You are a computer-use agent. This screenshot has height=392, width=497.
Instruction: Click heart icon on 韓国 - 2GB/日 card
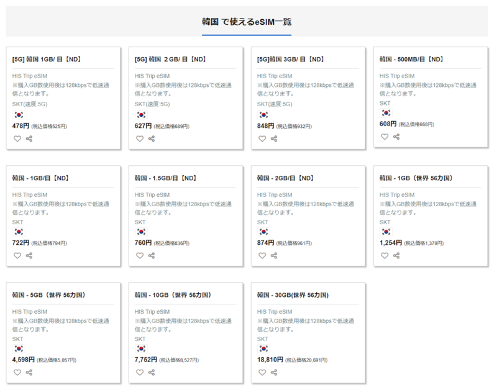pyautogui.click(x=262, y=255)
